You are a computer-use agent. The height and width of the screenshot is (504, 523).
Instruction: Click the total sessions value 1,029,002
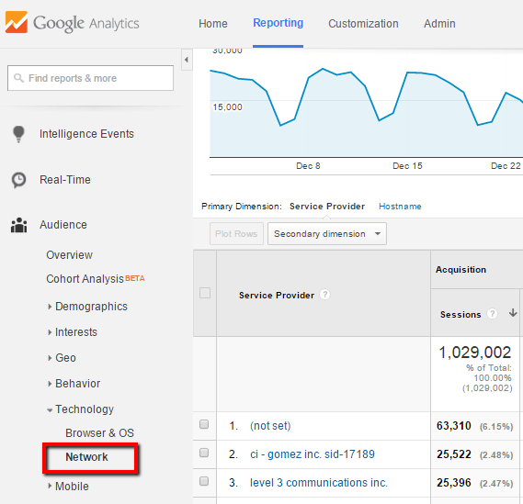pyautogui.click(x=474, y=353)
